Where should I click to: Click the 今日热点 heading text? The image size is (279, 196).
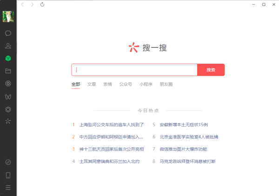(148, 111)
